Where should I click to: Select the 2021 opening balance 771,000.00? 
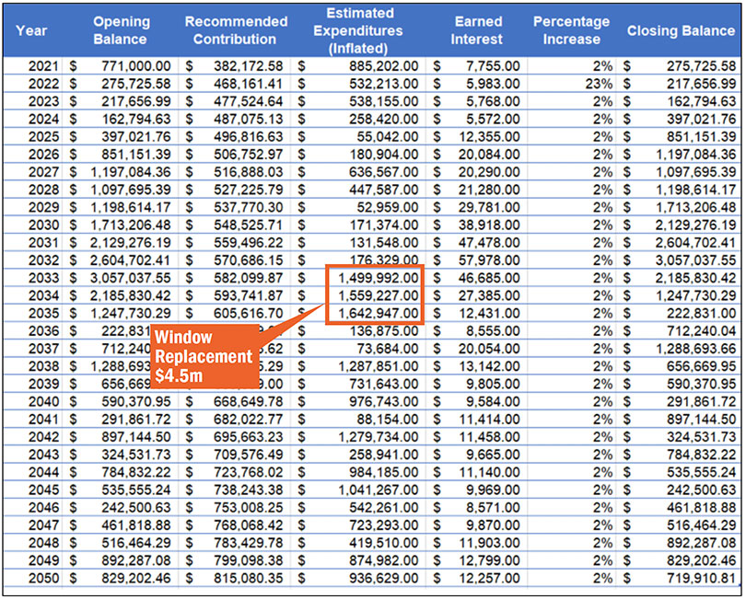tap(136, 66)
